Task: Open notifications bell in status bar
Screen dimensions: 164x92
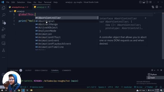Action: pyautogui.click(x=161, y=87)
